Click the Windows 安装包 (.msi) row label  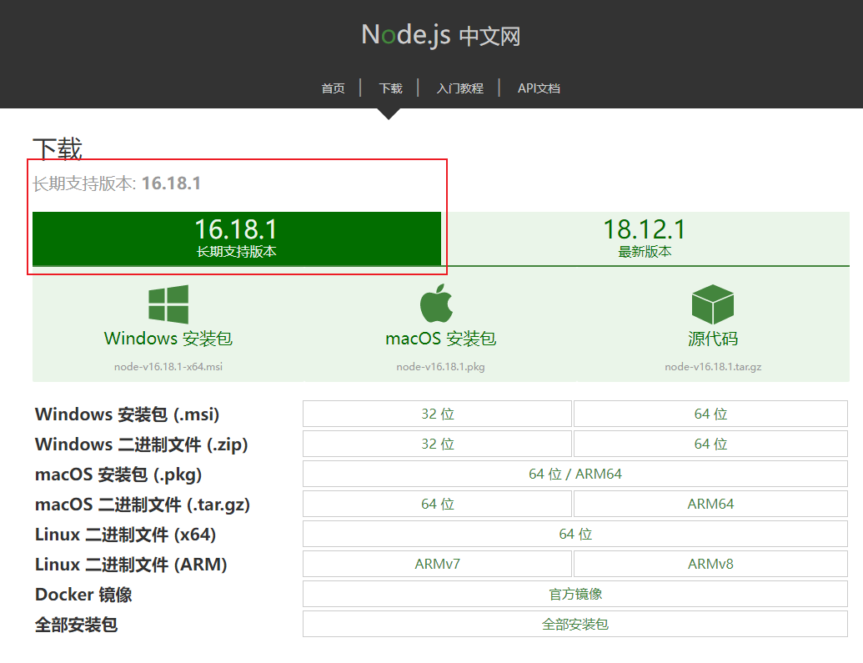pyautogui.click(x=127, y=414)
